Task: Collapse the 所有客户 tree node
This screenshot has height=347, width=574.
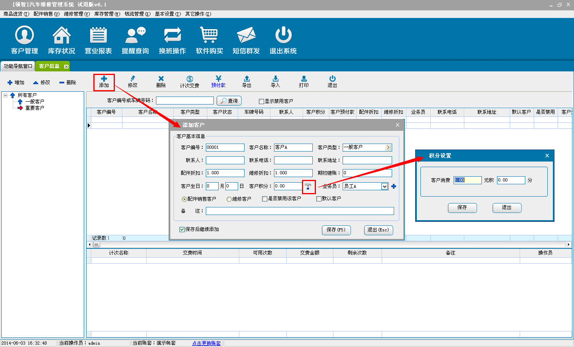Action: pyautogui.click(x=6, y=95)
